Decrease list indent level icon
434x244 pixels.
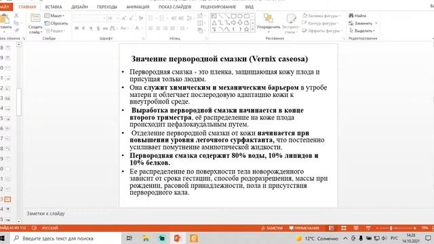click(x=174, y=18)
